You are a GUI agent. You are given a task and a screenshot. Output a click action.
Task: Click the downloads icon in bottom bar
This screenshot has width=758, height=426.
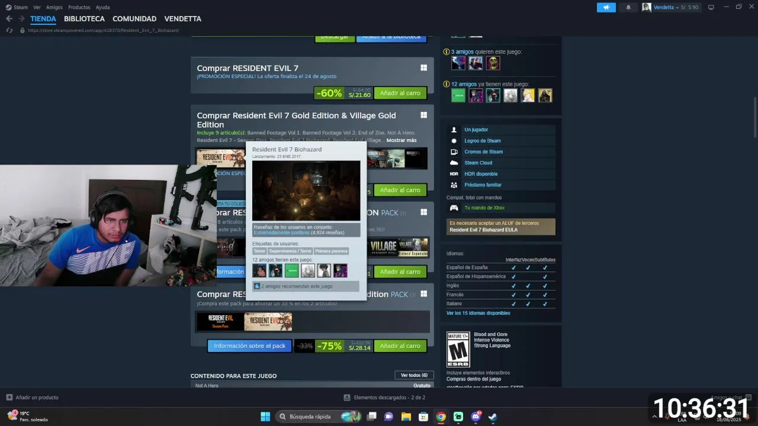(x=347, y=398)
